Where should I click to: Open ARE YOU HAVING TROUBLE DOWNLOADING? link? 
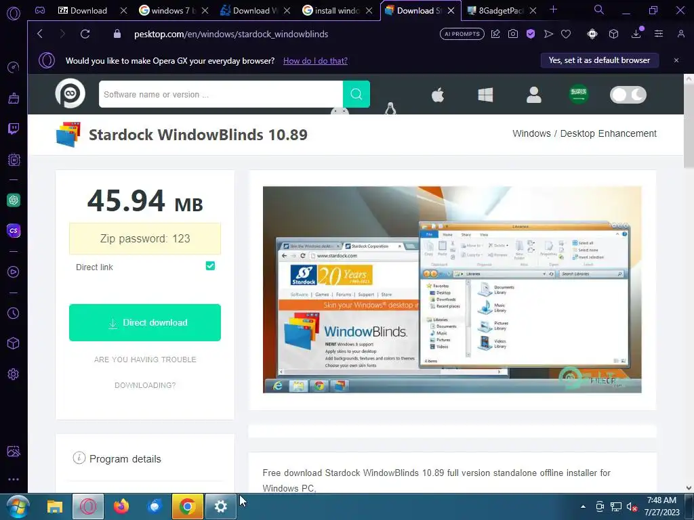click(145, 372)
